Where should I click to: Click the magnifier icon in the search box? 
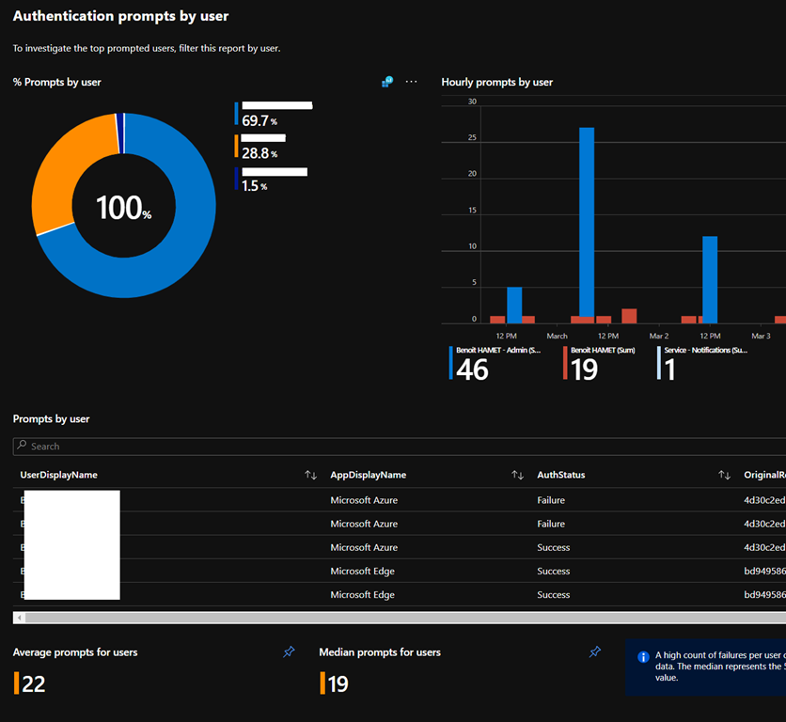[x=22, y=447]
